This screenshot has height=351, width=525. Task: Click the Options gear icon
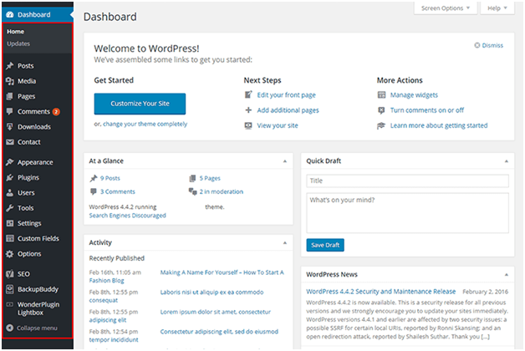pyautogui.click(x=10, y=253)
